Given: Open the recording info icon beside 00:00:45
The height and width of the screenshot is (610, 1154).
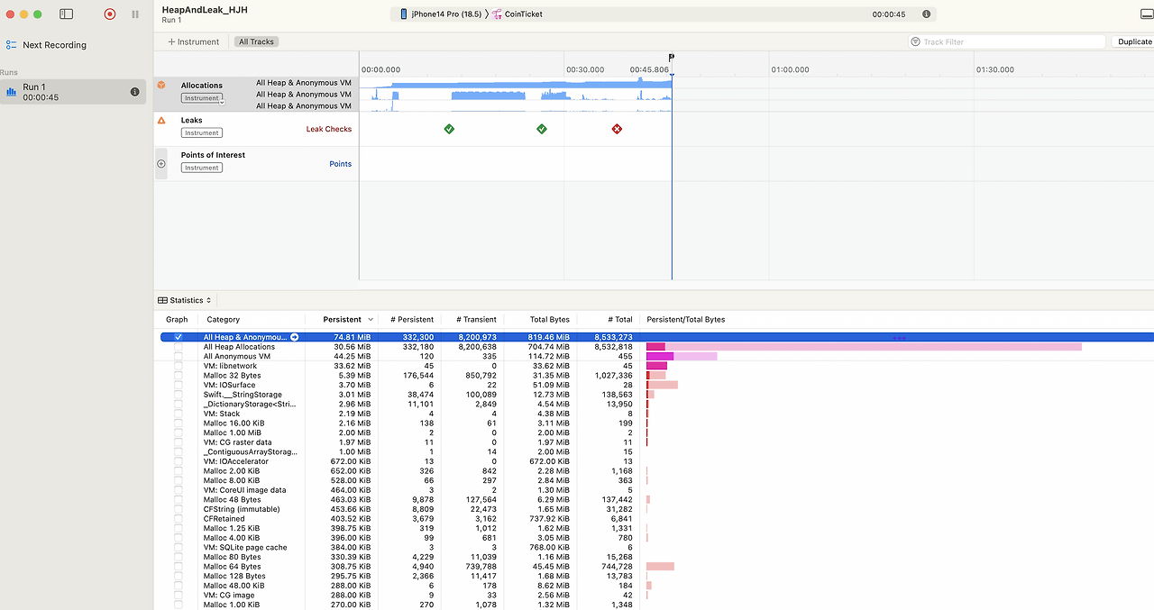Looking at the screenshot, I should pyautogui.click(x=926, y=14).
